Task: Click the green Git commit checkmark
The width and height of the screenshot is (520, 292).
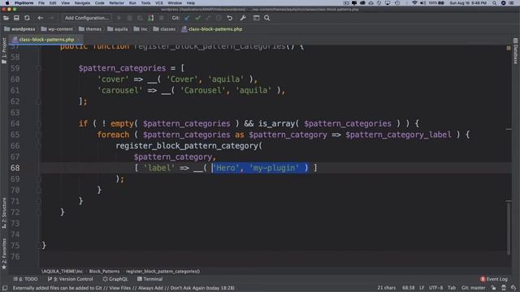Action: pyautogui.click(x=197, y=18)
